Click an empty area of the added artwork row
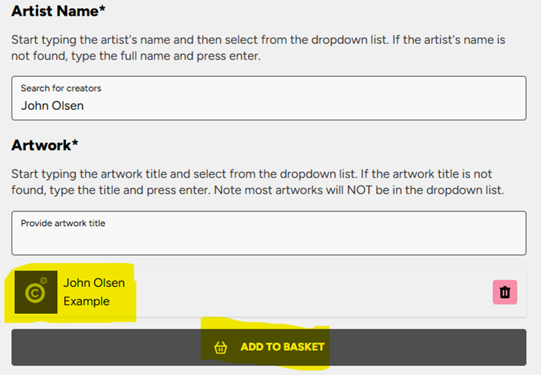This screenshot has width=541, height=375. click(310, 292)
